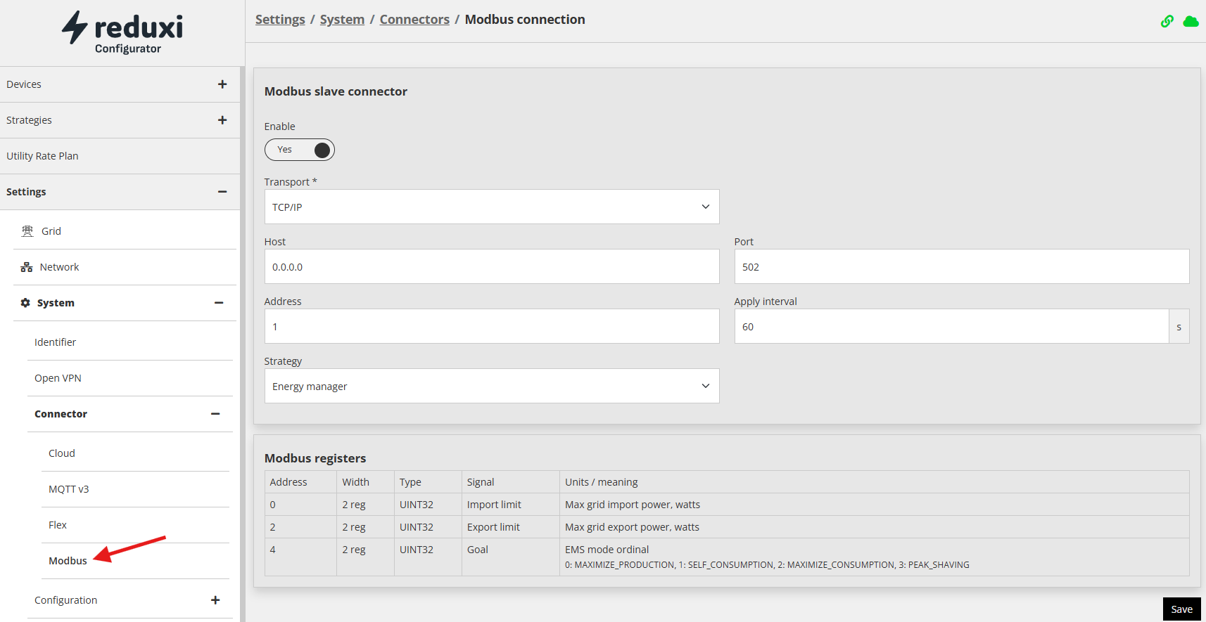Click 'Max grid export power, watts' text
The width and height of the screenshot is (1206, 622).
[x=632, y=527]
